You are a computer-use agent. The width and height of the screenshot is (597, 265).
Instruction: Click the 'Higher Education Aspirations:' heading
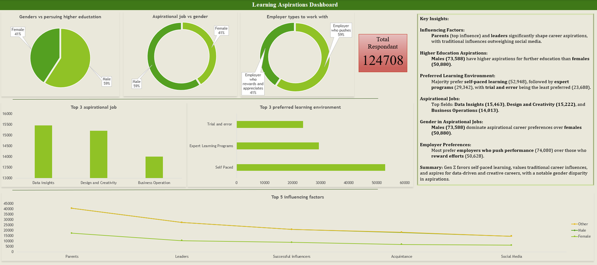pyautogui.click(x=454, y=53)
